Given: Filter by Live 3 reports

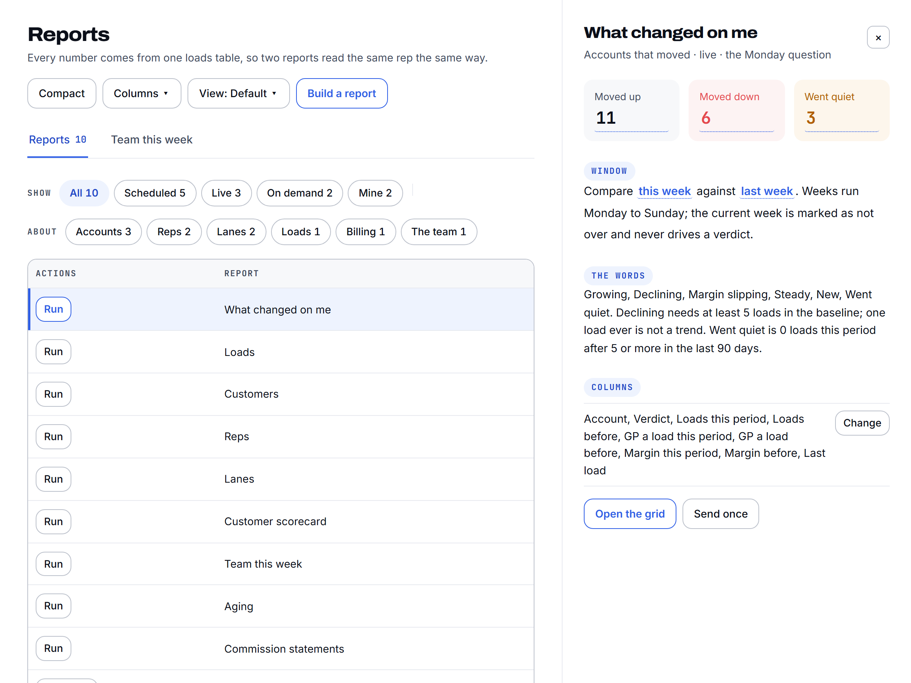Looking at the screenshot, I should pyautogui.click(x=226, y=193).
